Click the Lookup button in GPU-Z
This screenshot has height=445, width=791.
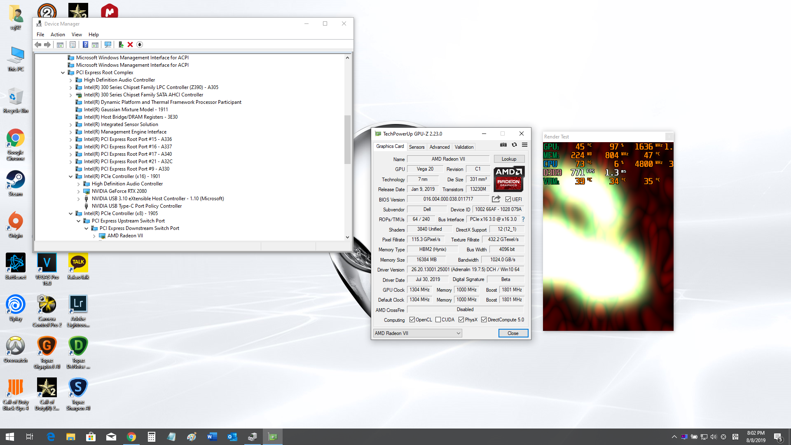point(509,159)
